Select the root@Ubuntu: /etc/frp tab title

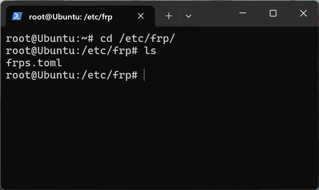click(x=71, y=17)
